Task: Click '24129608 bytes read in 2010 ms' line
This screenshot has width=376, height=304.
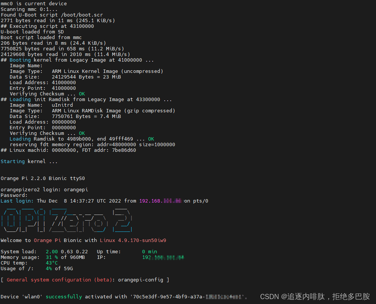Action: 65,54
